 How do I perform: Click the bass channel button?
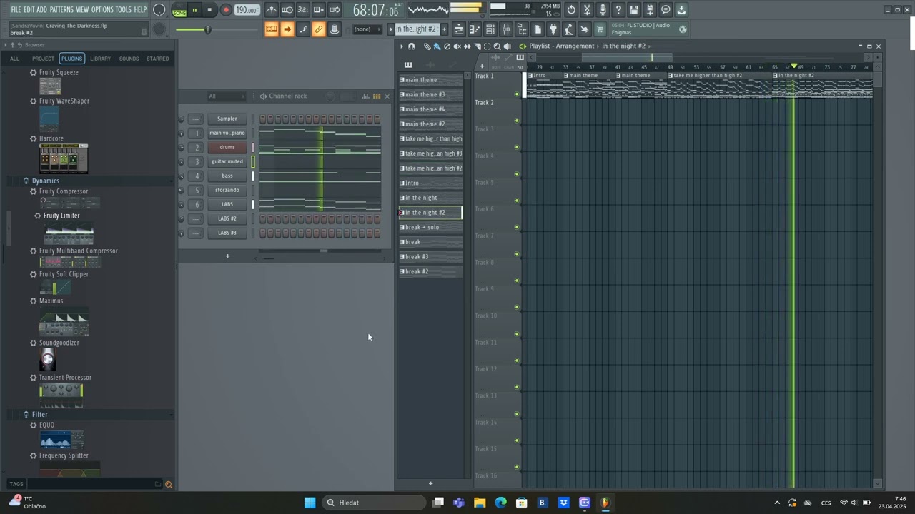click(x=227, y=176)
